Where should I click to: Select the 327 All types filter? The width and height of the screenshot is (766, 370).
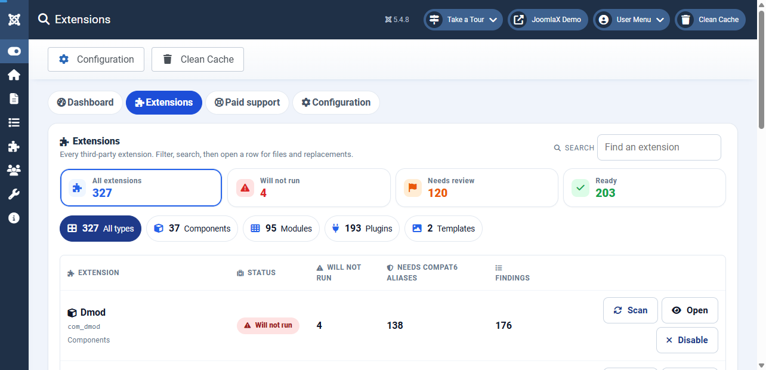pos(100,229)
